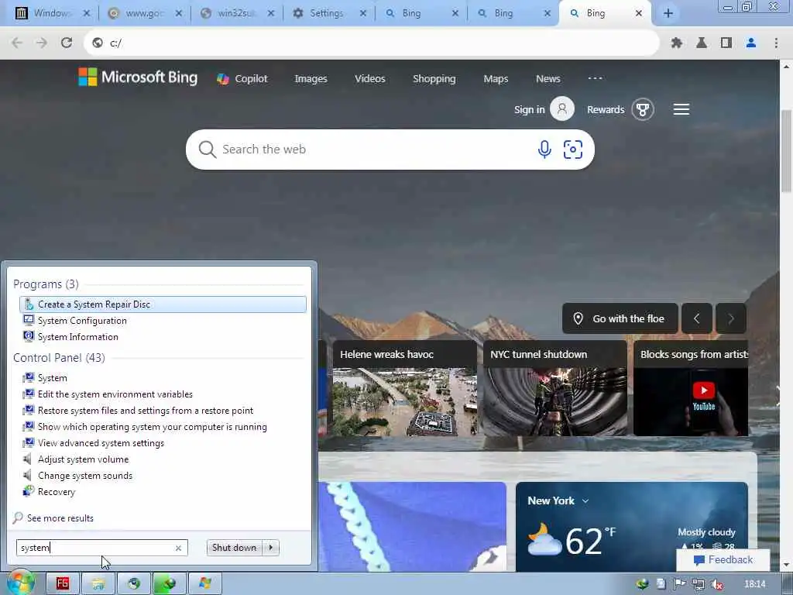793x595 pixels.
Task: Open Copilot in Bing navigation
Action: tap(242, 78)
